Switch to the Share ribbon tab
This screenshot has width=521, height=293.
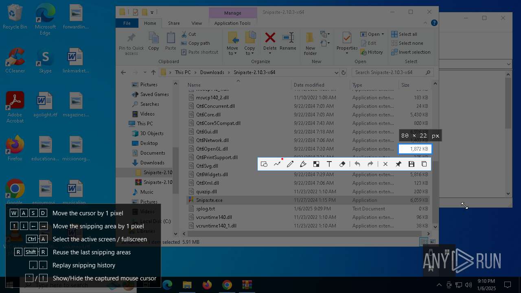click(x=174, y=23)
